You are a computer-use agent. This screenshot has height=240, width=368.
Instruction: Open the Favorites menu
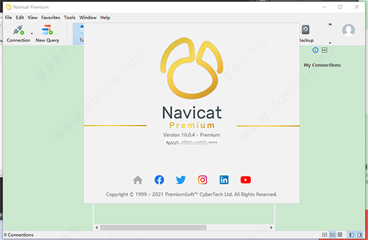click(x=51, y=17)
